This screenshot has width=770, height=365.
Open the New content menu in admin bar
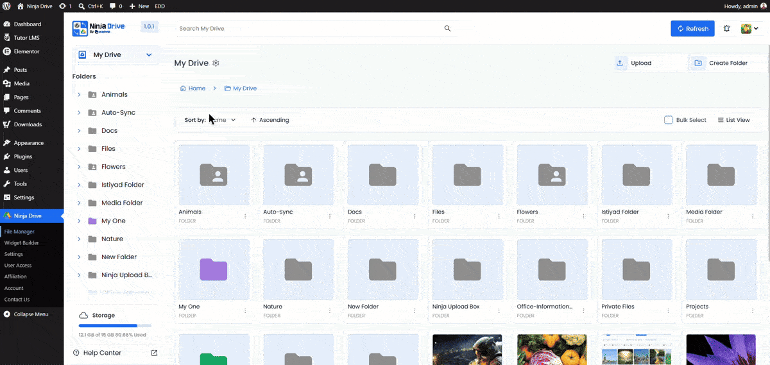(x=139, y=6)
